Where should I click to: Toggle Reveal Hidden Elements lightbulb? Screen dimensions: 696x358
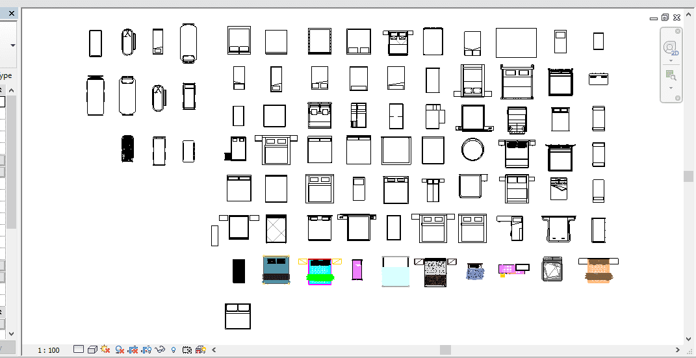(174, 350)
